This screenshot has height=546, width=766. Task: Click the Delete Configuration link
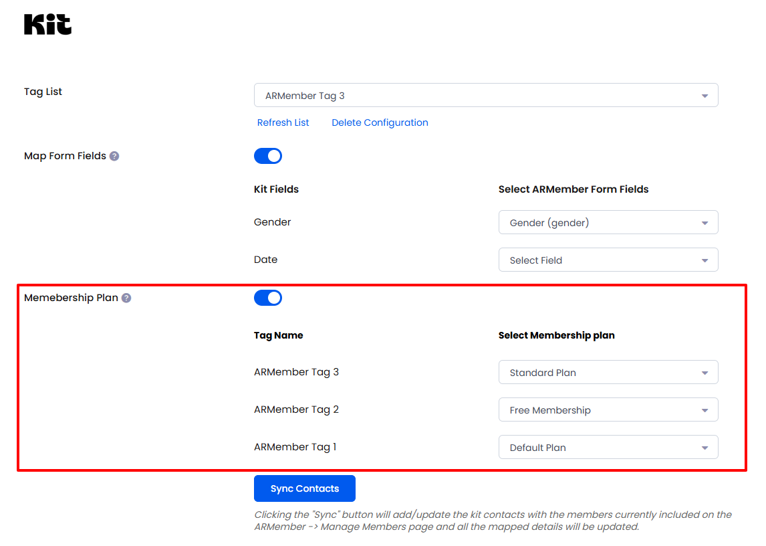[380, 123]
